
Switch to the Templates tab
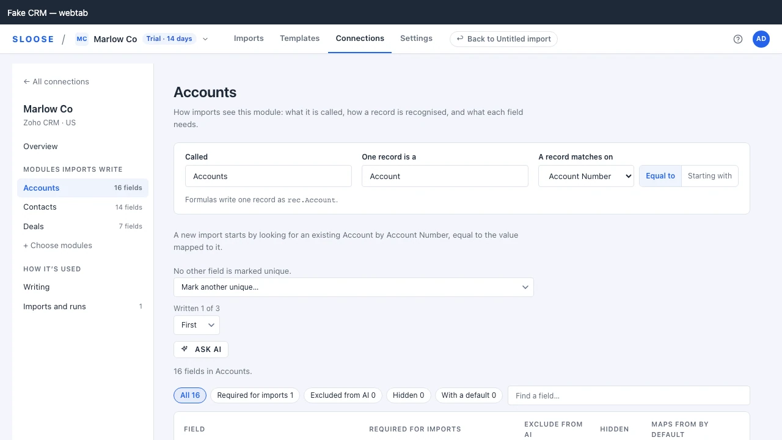coord(300,38)
